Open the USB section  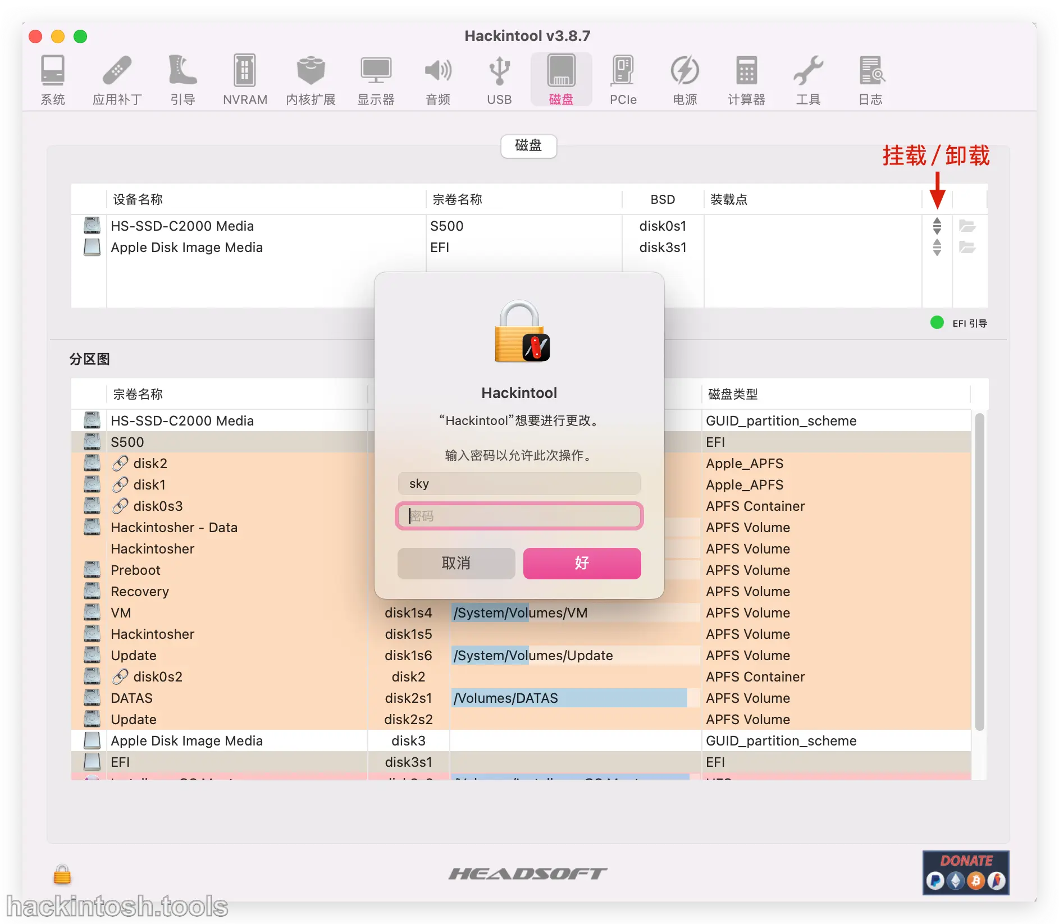[499, 80]
